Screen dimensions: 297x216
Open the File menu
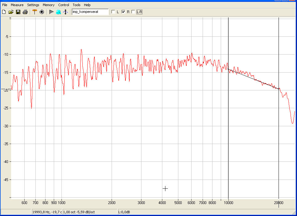click(5, 5)
